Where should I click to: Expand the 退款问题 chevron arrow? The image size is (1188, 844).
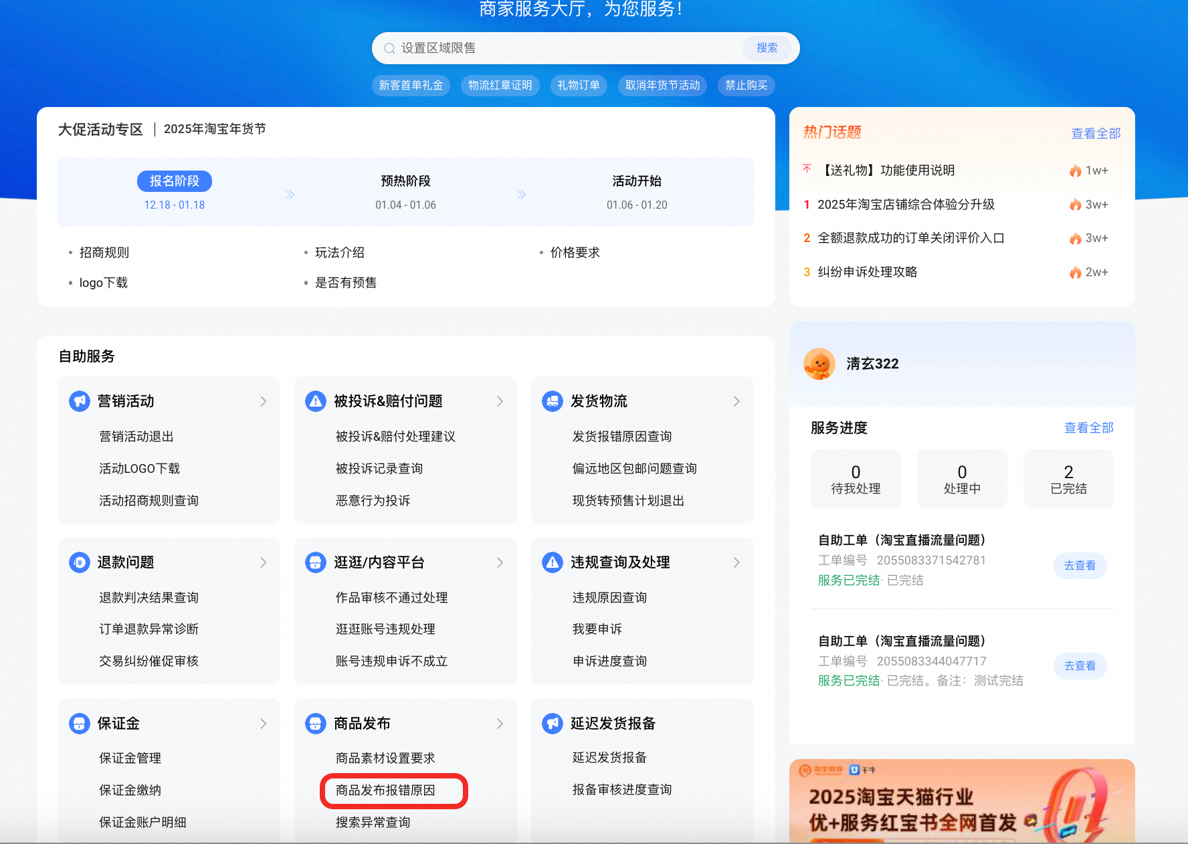(264, 562)
